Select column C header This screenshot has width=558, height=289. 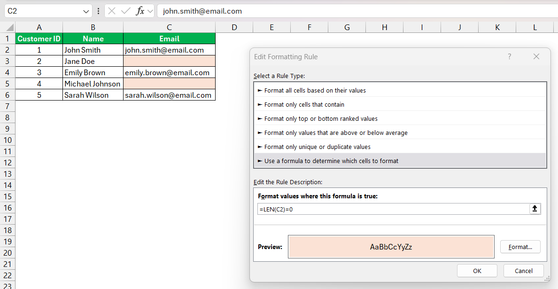tap(170, 27)
